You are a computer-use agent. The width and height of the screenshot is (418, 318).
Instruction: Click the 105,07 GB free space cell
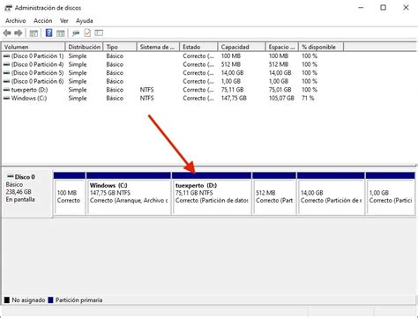(281, 99)
